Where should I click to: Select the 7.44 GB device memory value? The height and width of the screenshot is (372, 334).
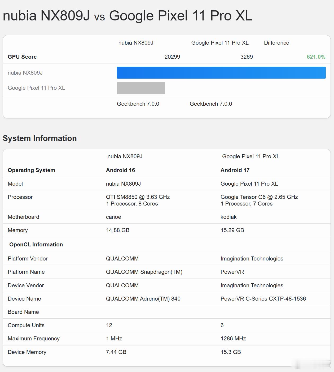[116, 352]
